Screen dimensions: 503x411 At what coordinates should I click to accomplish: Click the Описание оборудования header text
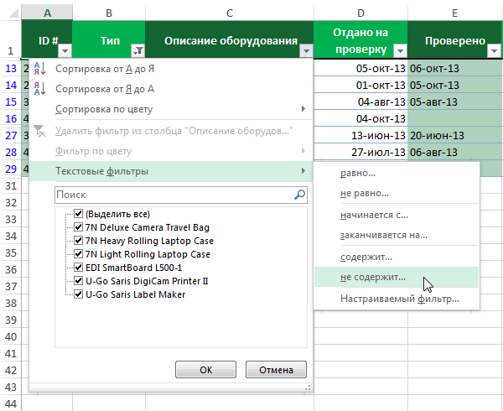(231, 41)
